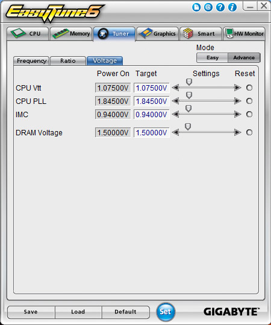
Task: Go to the Graphics tab
Action: click(157, 34)
